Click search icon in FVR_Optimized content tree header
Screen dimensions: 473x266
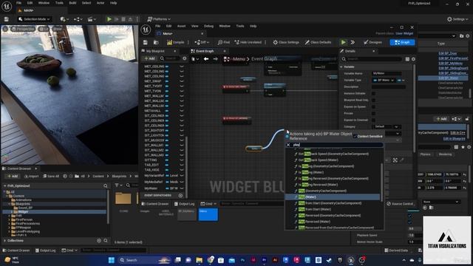[x=105, y=185]
